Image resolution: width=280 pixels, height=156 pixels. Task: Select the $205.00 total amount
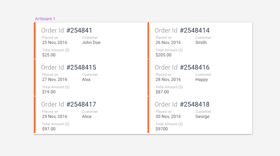tap(163, 55)
